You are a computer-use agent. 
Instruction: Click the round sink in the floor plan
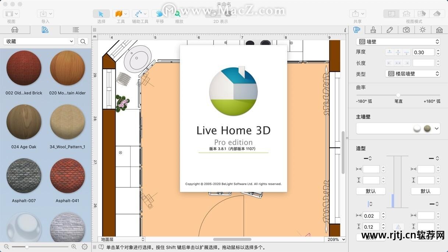pos(137,59)
